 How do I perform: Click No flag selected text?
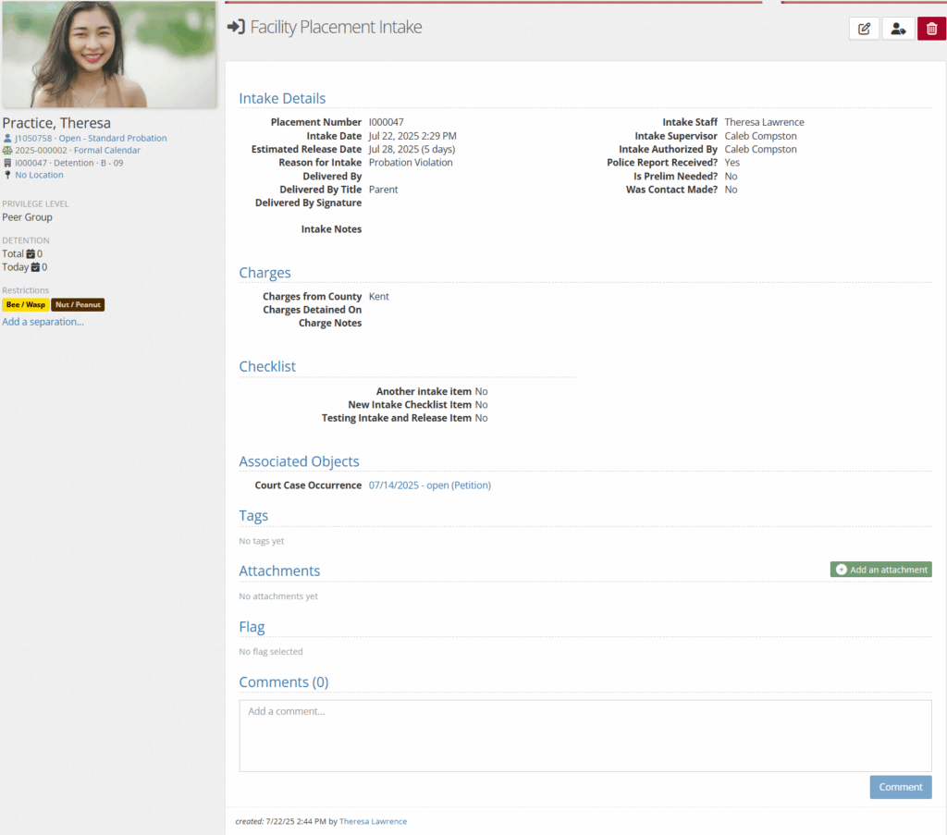pyautogui.click(x=271, y=652)
